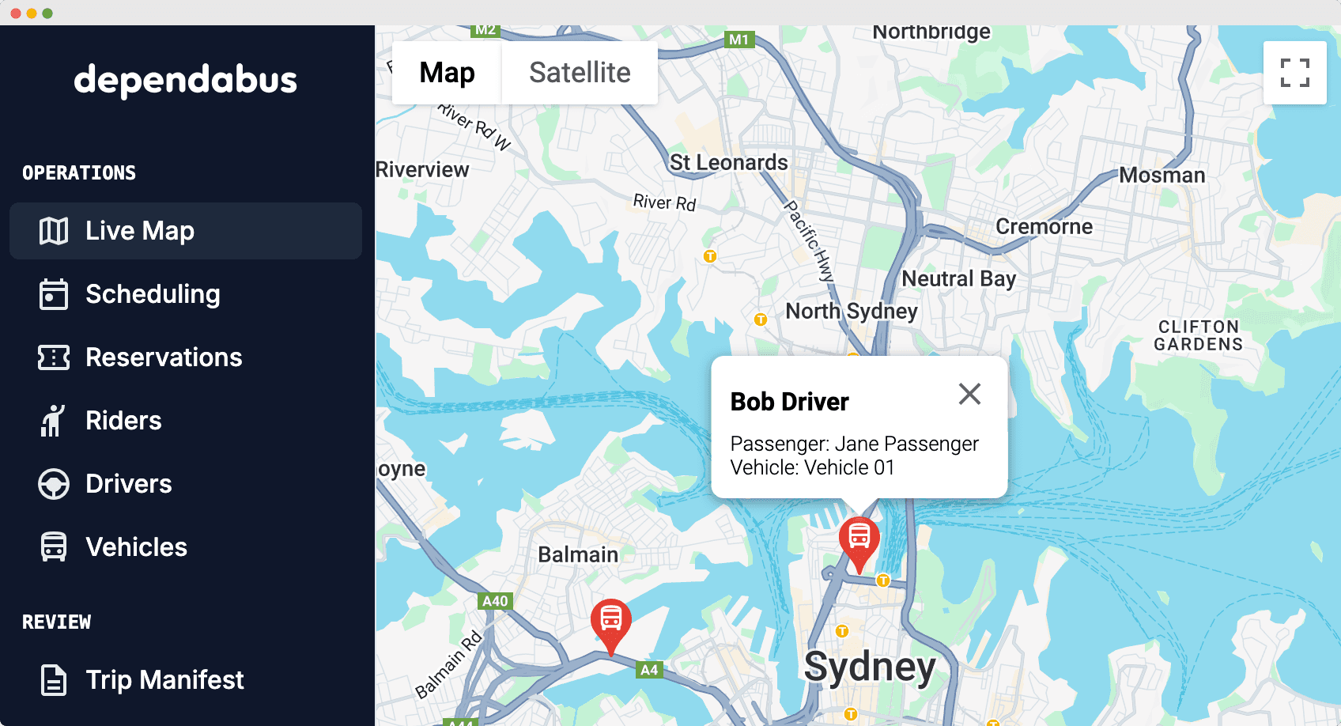The width and height of the screenshot is (1341, 726).
Task: Switch map to Satellite view
Action: (580, 73)
